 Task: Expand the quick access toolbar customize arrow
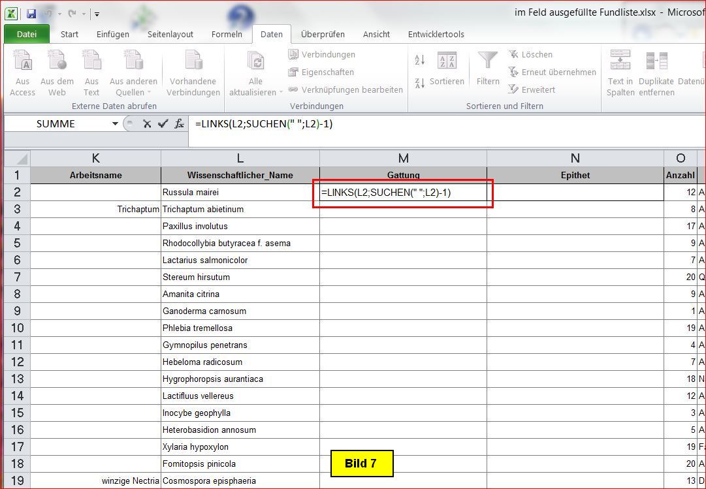pyautogui.click(x=97, y=14)
